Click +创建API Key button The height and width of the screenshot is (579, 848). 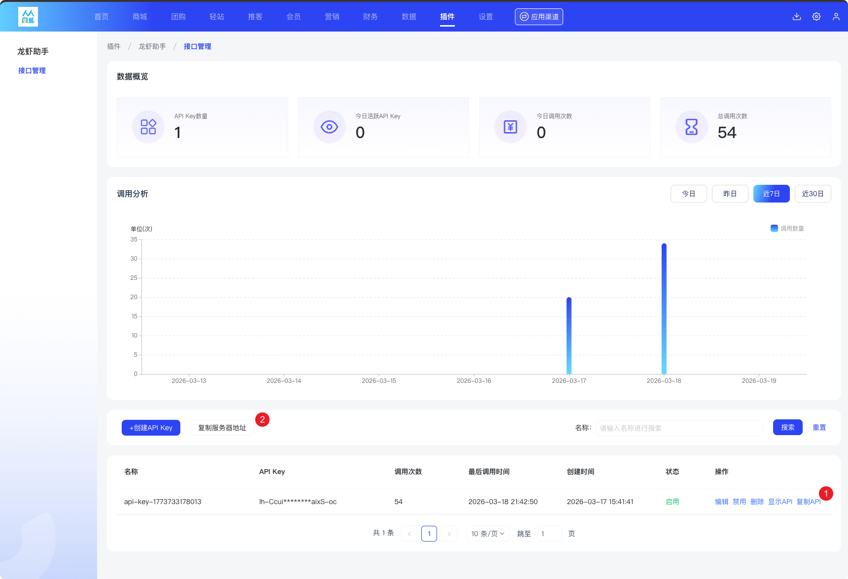click(x=151, y=428)
